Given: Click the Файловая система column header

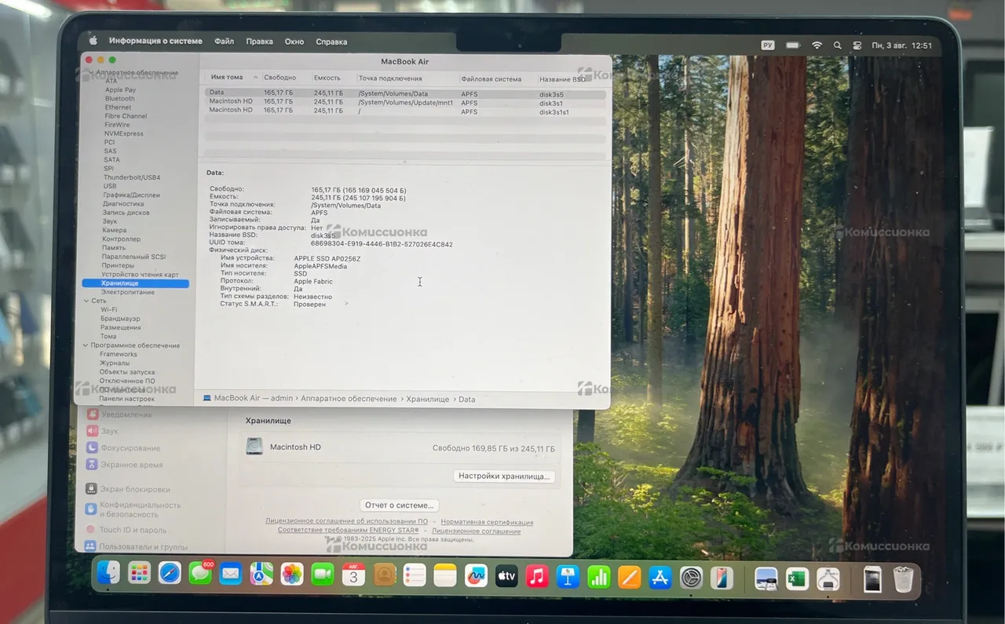Looking at the screenshot, I should (x=491, y=79).
